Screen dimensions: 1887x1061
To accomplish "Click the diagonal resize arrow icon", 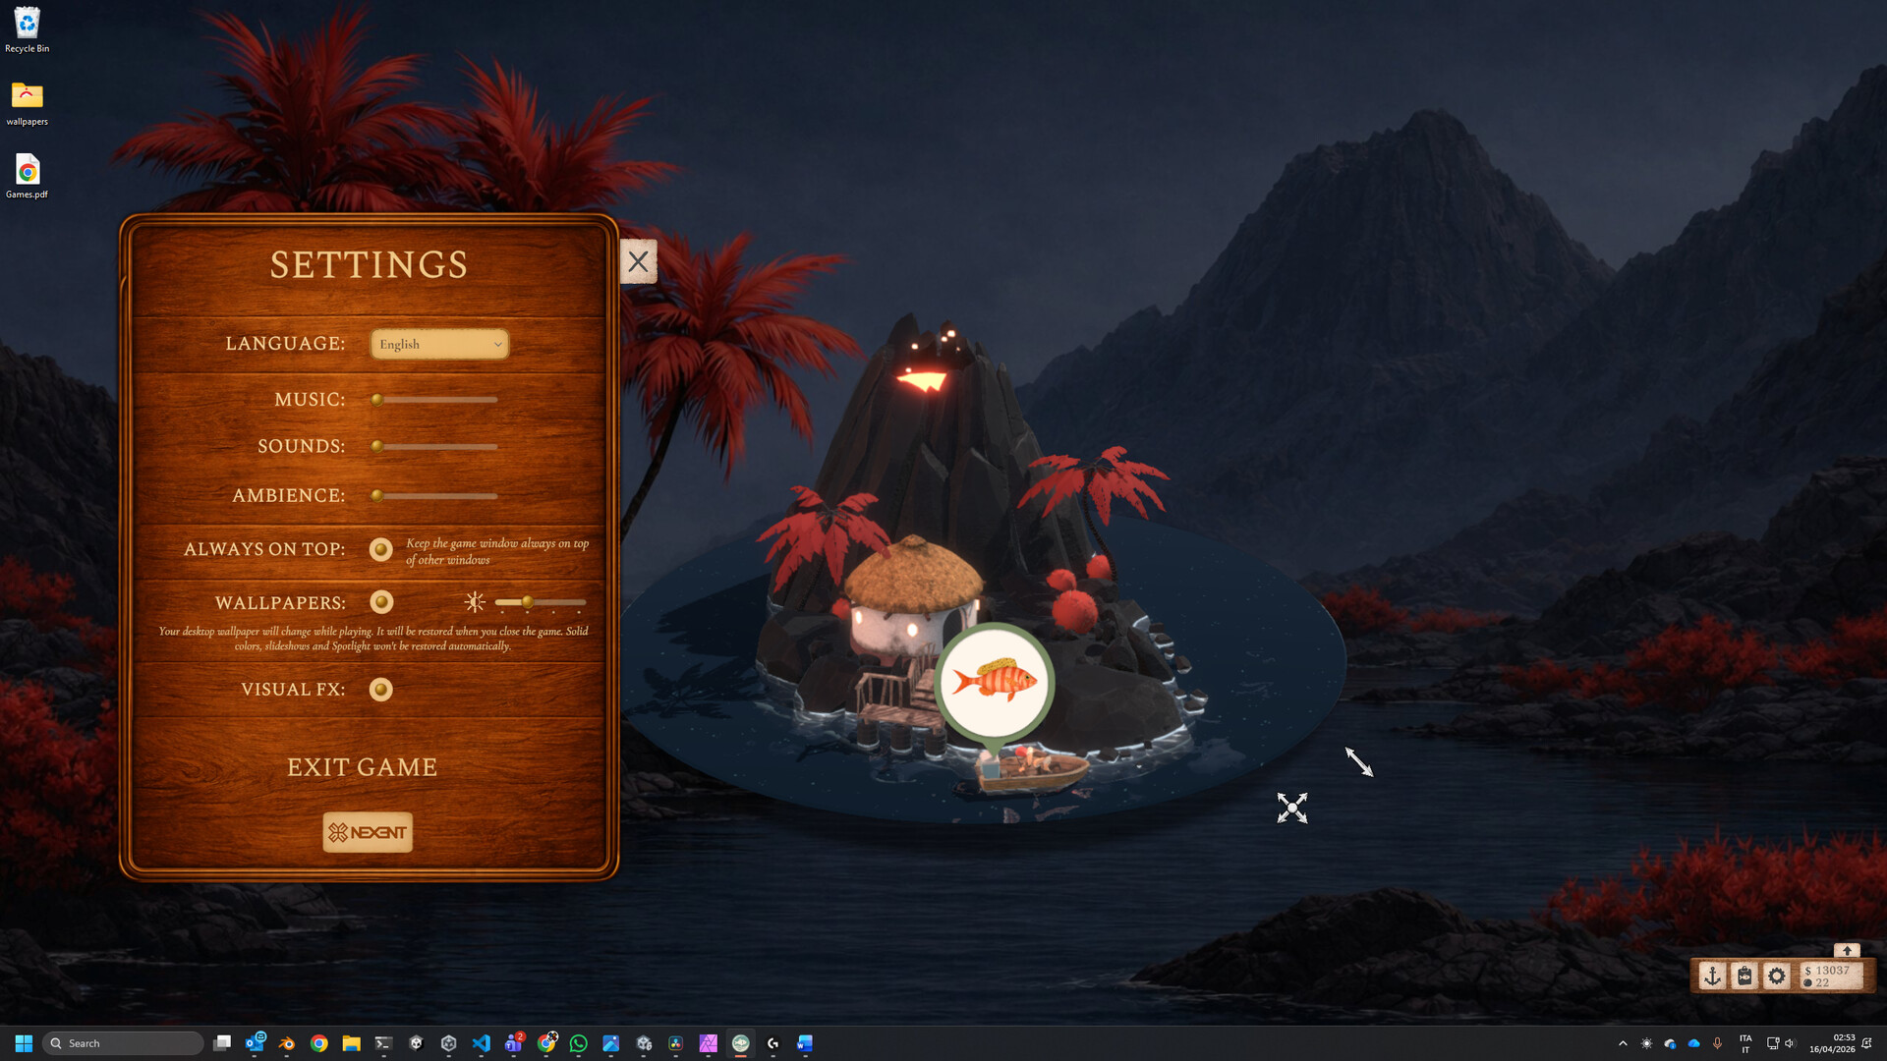I will pos(1358,761).
